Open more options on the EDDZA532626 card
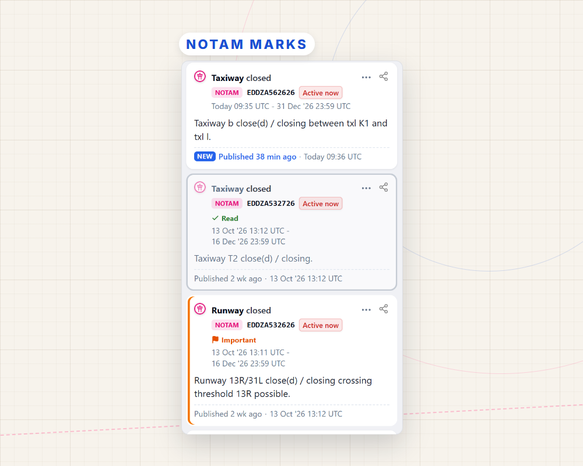The width and height of the screenshot is (583, 466). (366, 309)
